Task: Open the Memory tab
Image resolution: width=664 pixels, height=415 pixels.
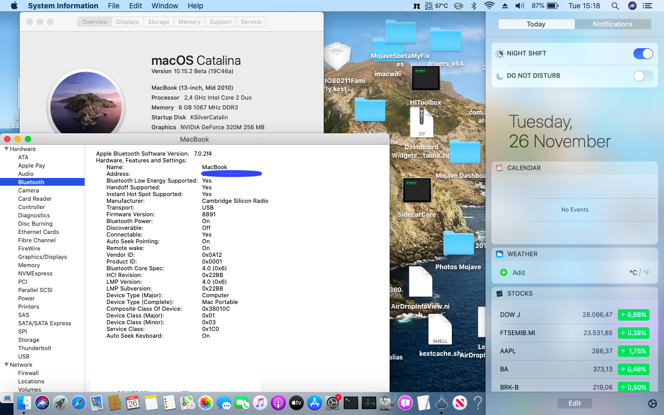Action: click(x=189, y=22)
